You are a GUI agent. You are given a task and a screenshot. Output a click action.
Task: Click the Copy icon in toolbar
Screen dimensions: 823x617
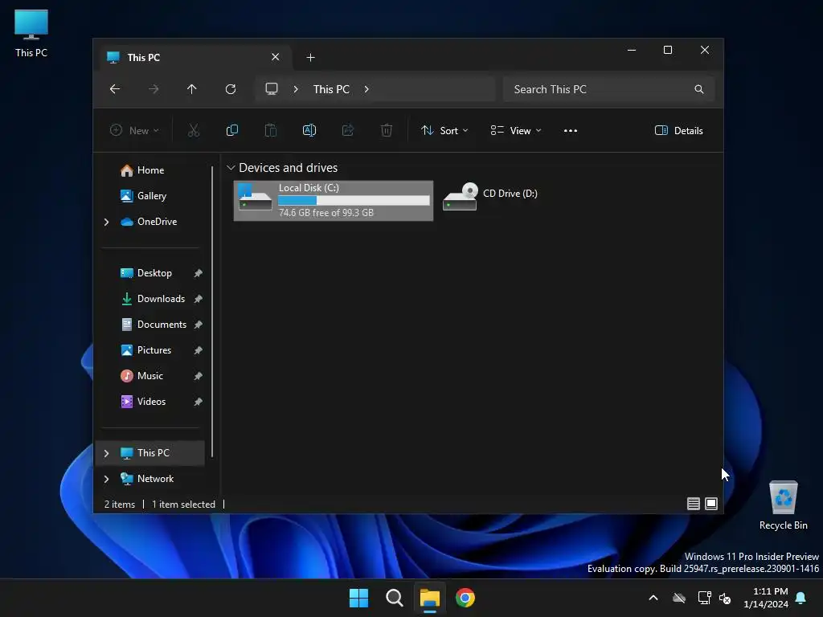click(x=232, y=131)
